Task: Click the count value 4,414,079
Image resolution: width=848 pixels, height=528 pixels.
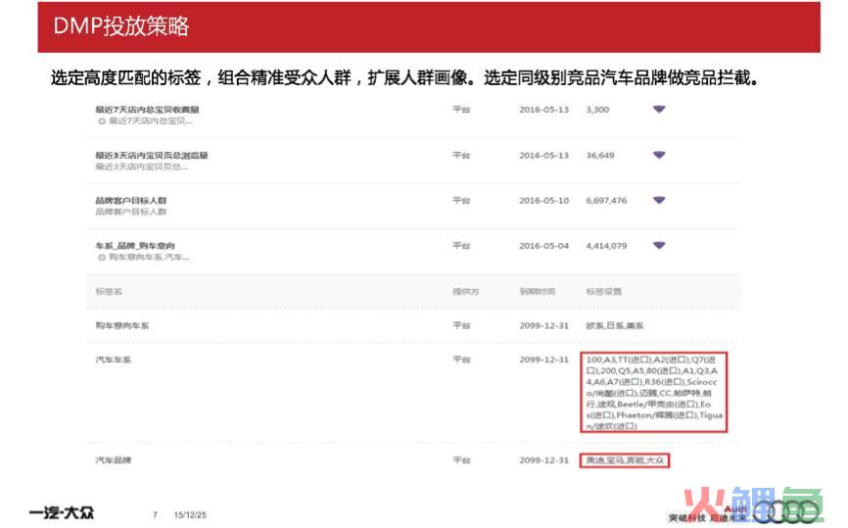Action: tap(606, 246)
